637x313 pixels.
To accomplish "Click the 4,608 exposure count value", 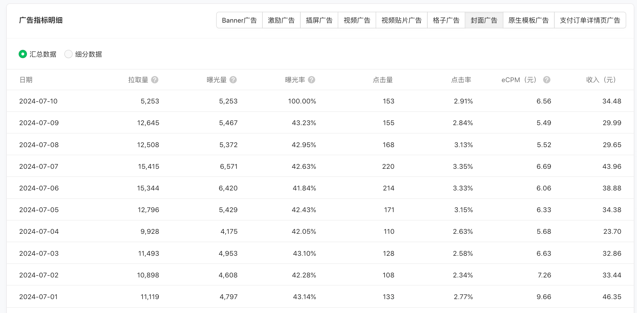I will tap(228, 275).
